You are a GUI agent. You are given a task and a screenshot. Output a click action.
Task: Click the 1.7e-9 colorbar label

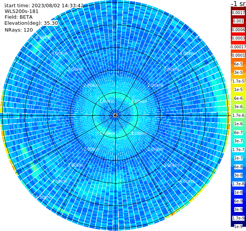pyautogui.click(x=238, y=218)
